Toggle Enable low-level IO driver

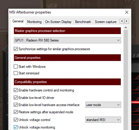click(x=16, y=98)
